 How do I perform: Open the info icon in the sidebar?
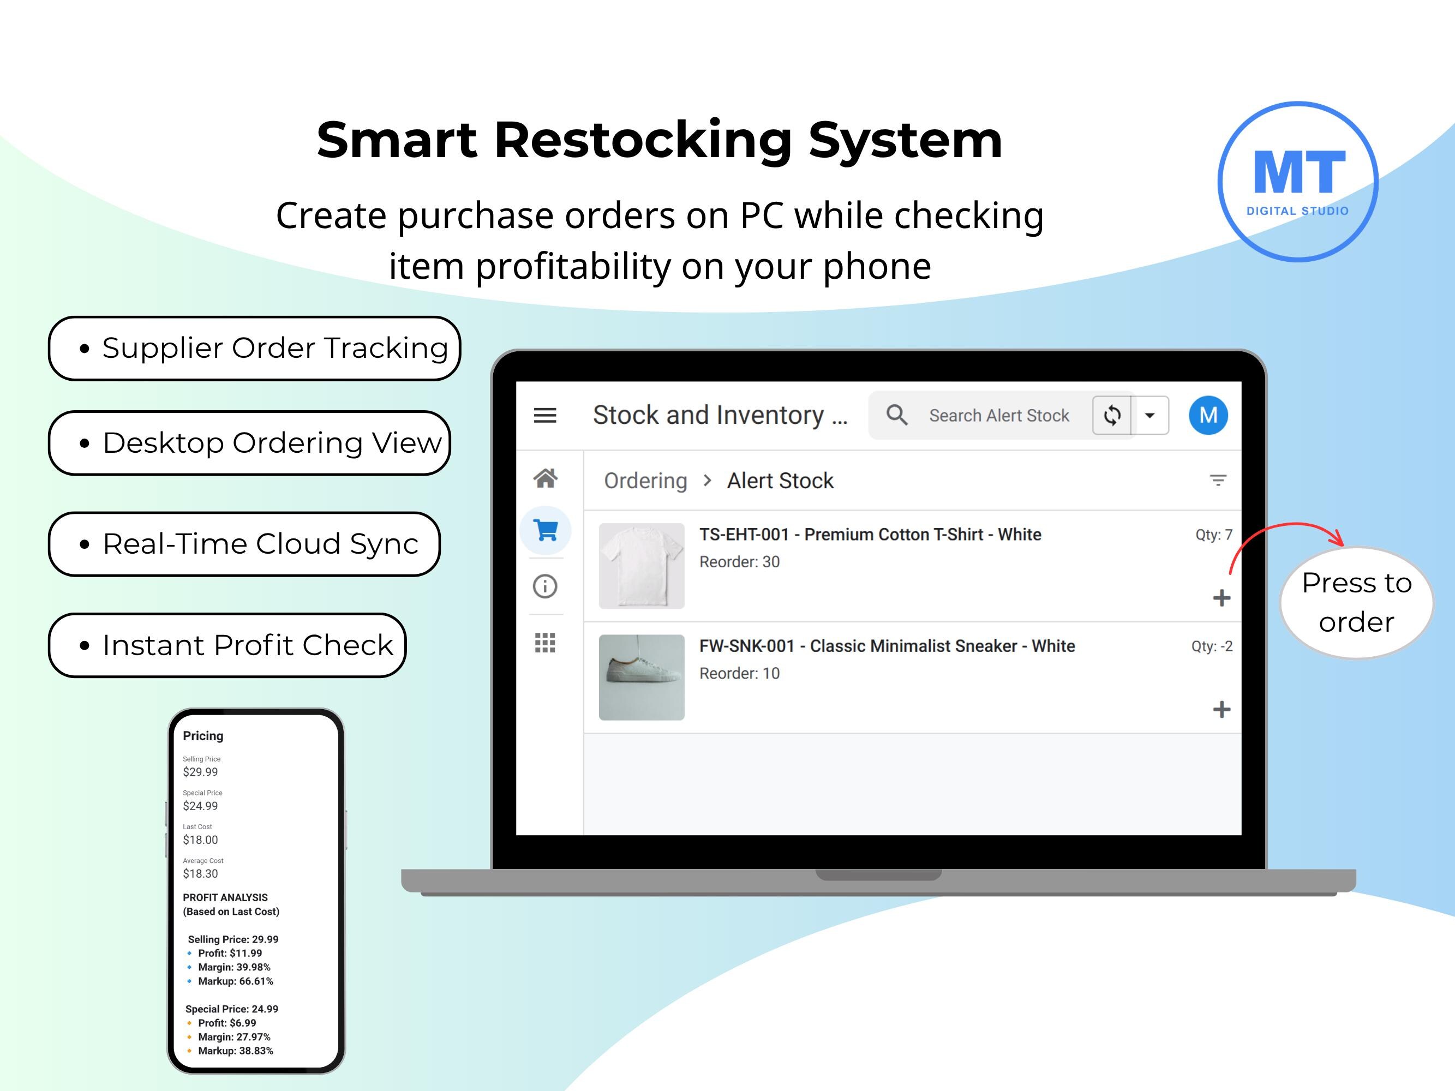coord(544,586)
